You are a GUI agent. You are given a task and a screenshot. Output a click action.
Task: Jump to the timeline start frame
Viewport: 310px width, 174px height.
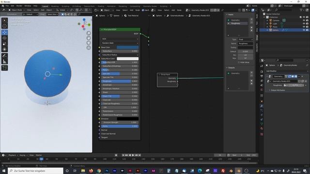click(123, 155)
